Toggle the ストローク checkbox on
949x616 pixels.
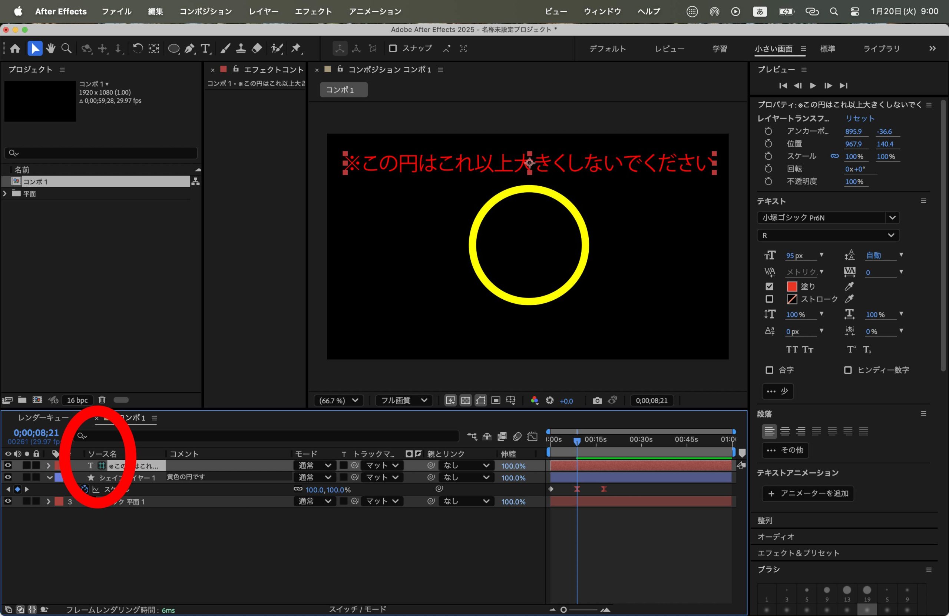click(x=769, y=299)
